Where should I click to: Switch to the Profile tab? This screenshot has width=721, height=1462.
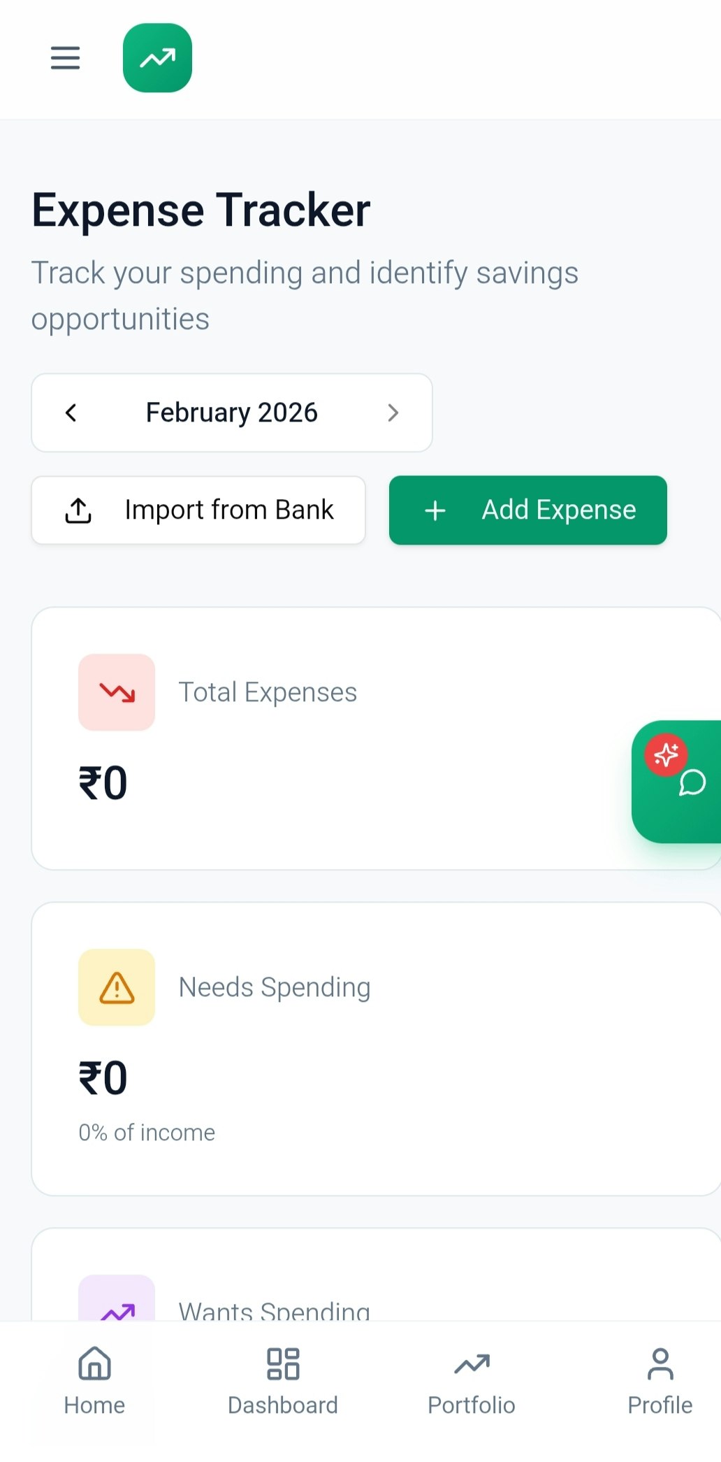click(659, 1381)
